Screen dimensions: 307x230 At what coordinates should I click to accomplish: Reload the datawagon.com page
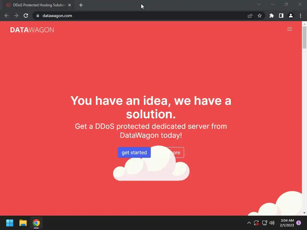coord(26,16)
